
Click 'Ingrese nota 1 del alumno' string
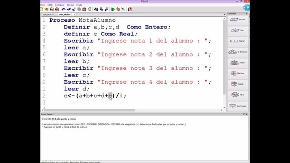(x=153, y=41)
